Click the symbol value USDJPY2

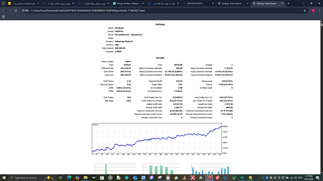coord(119,31)
